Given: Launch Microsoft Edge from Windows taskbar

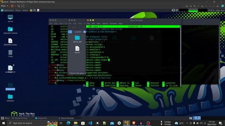Looking at the screenshot, I should click(69, 123).
